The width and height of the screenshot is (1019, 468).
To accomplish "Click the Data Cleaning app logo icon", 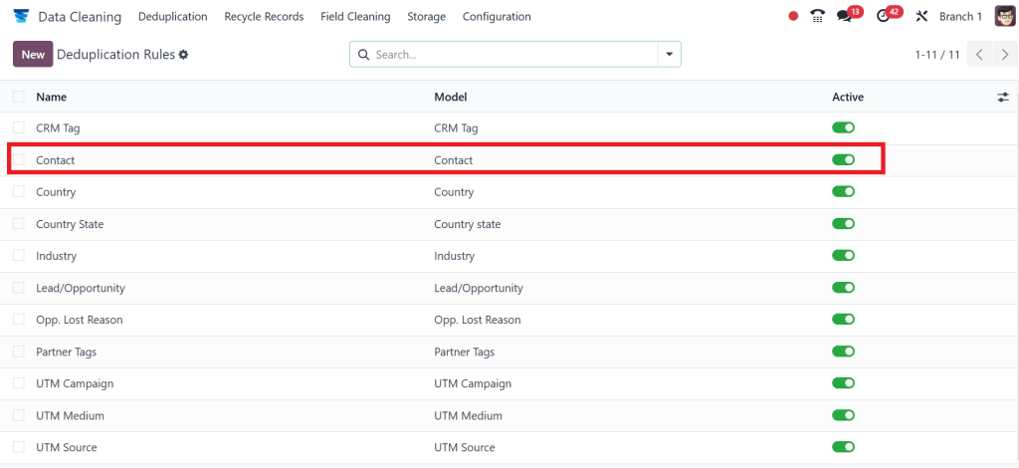I will coord(22,16).
